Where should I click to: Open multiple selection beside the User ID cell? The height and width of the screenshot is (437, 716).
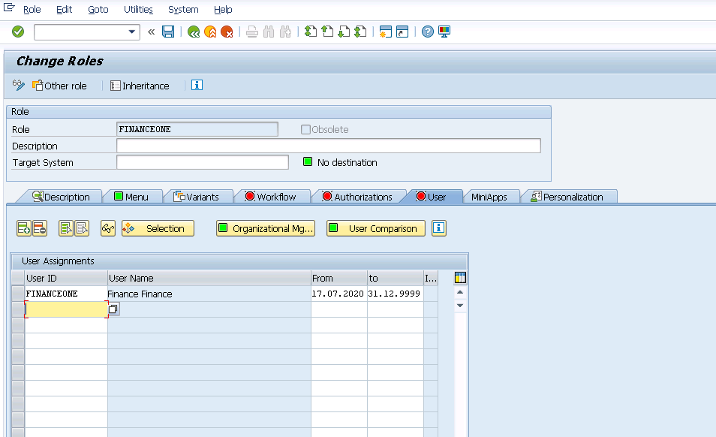113,309
